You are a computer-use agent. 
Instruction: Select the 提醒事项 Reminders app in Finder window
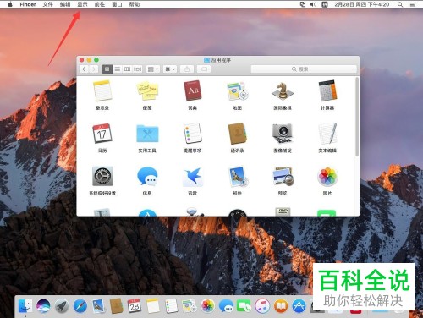click(192, 134)
